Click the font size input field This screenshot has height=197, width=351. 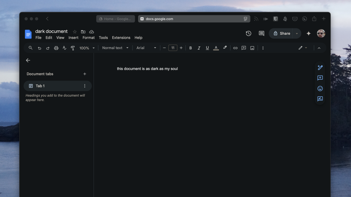pos(173,48)
